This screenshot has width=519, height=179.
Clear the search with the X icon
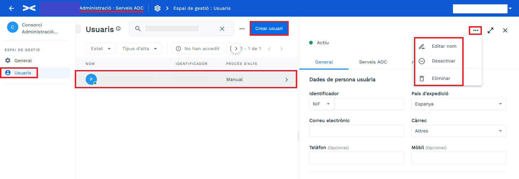pyautogui.click(x=222, y=29)
